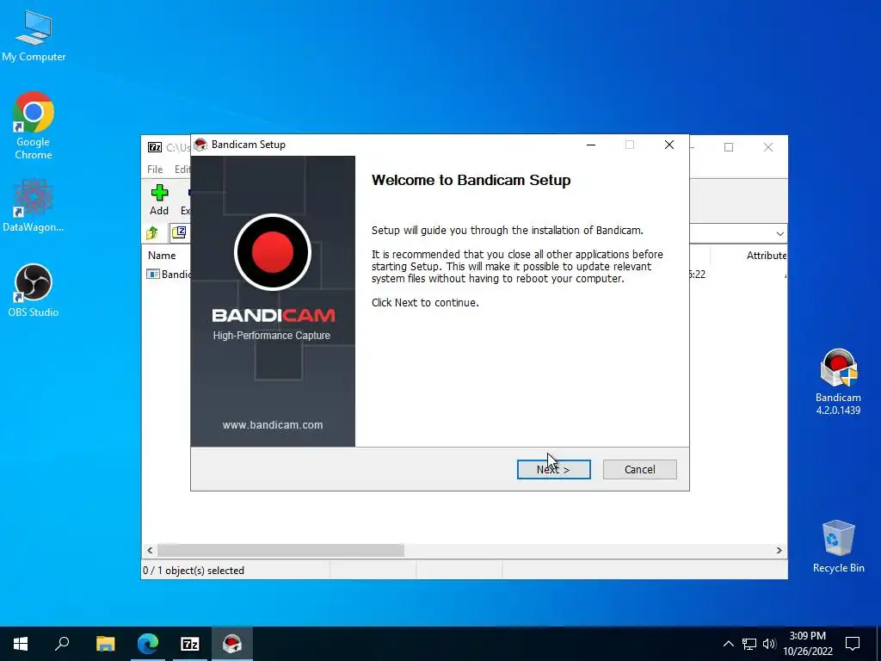Launch Microsoft Edge from the taskbar
The image size is (881, 661).
[x=148, y=644]
